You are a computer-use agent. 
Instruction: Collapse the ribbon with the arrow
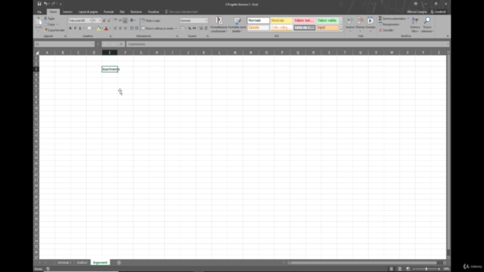tap(448, 36)
